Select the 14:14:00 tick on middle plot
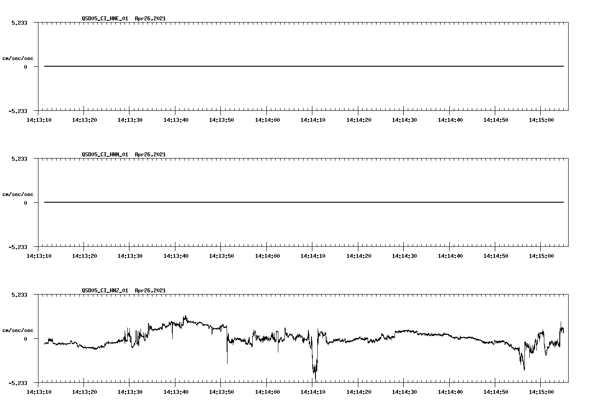The width and height of the screenshot is (600, 408). [x=268, y=255]
